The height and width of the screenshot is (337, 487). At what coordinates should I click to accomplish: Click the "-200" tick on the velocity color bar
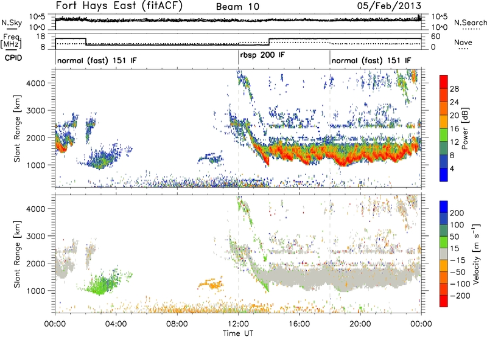(460, 296)
